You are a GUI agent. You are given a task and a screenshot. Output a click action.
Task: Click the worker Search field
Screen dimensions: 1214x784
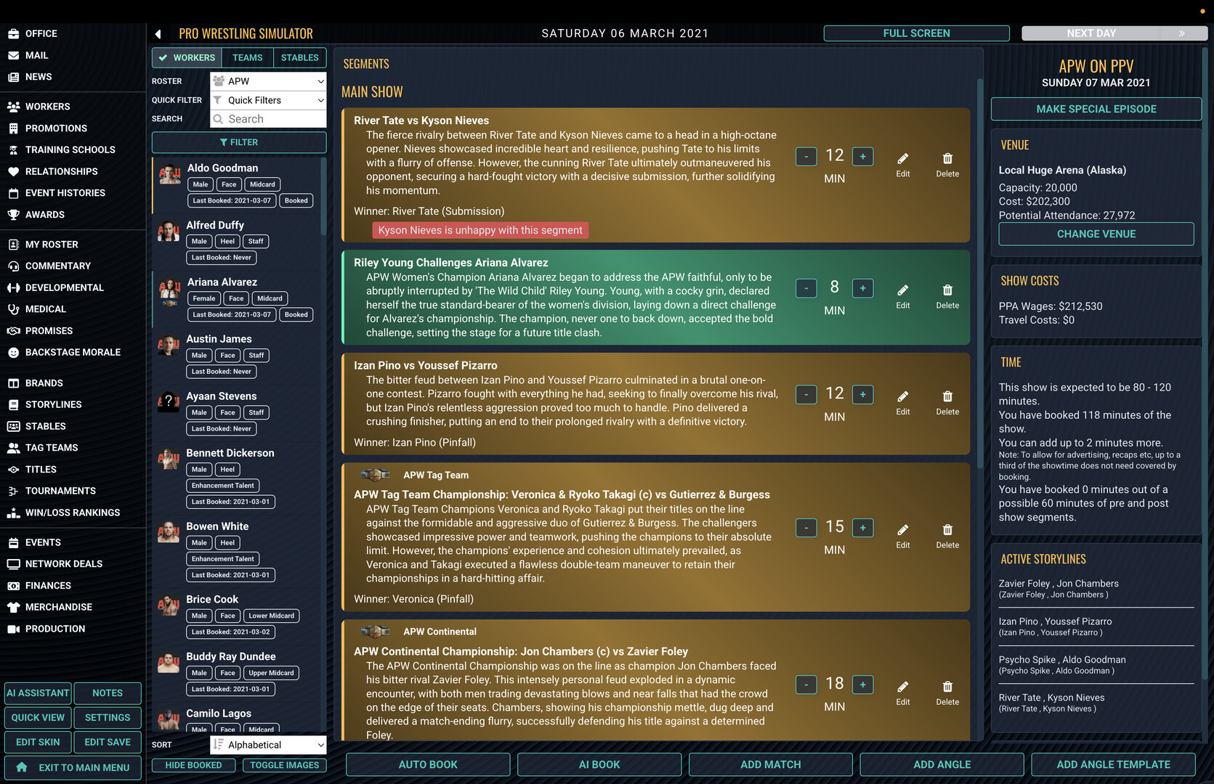click(x=268, y=119)
